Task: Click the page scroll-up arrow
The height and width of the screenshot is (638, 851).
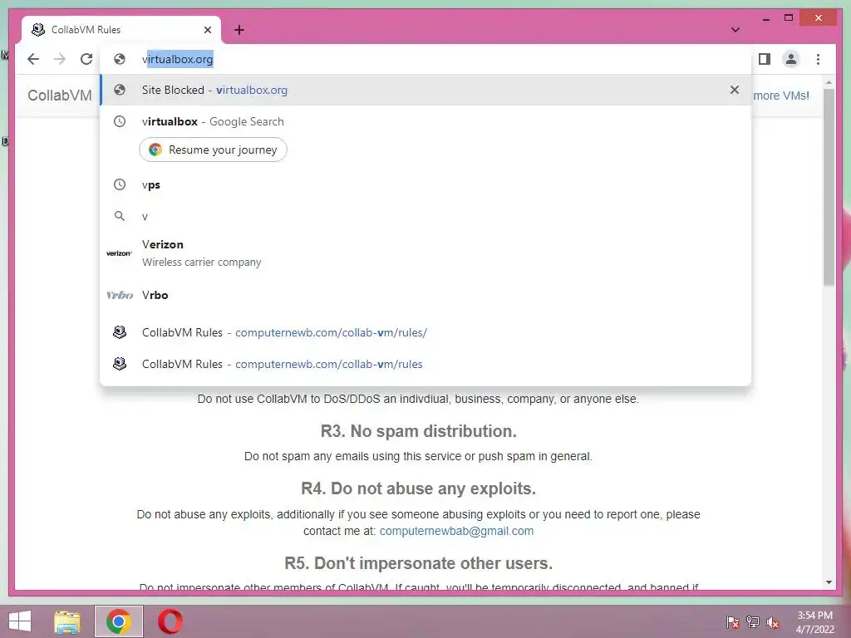Action: tap(829, 82)
